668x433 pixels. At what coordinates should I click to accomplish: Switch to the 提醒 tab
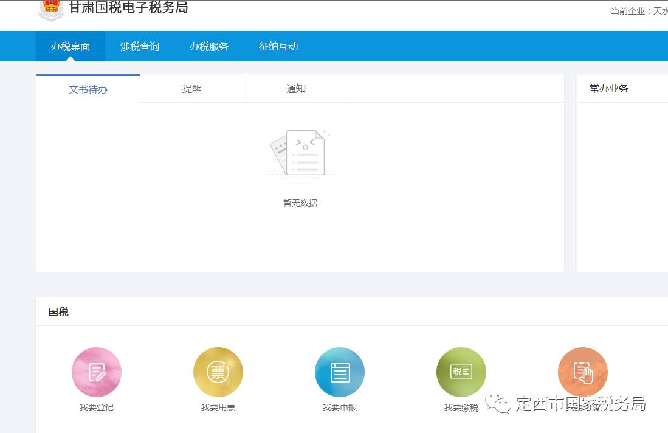191,88
